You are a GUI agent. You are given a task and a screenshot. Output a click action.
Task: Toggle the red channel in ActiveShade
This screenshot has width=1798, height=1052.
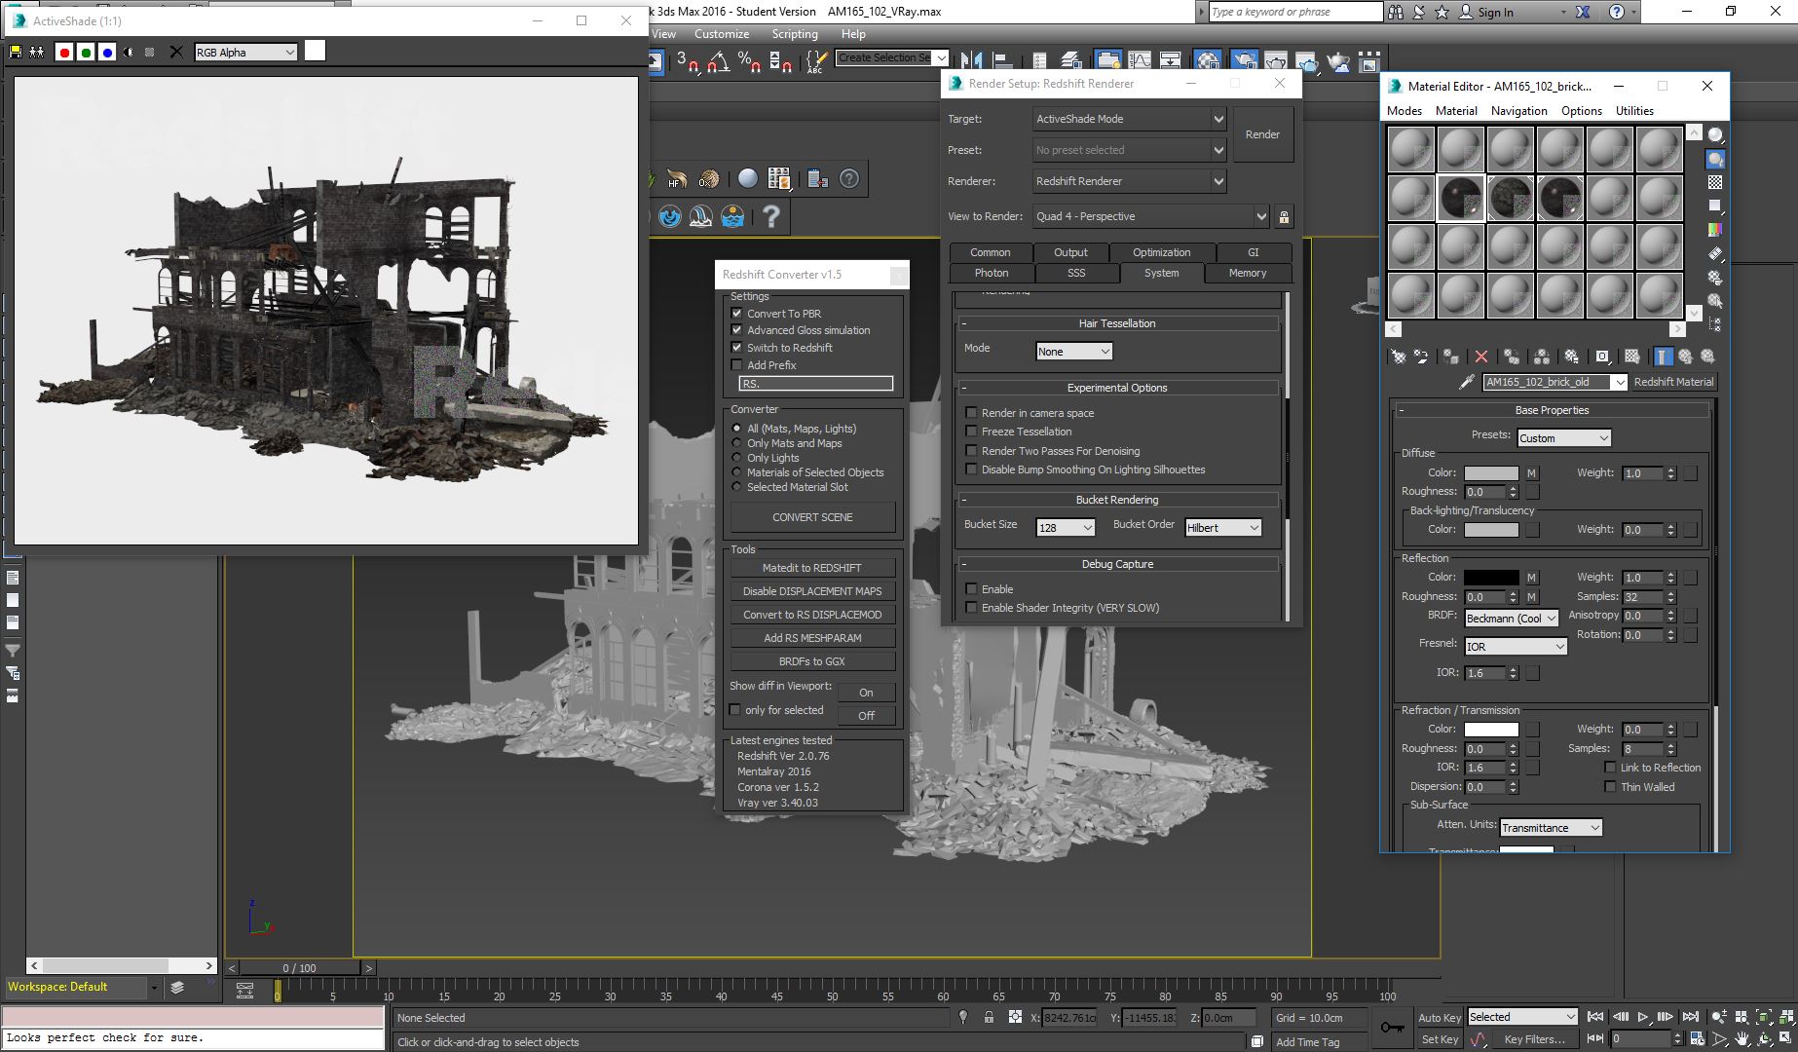tap(64, 53)
